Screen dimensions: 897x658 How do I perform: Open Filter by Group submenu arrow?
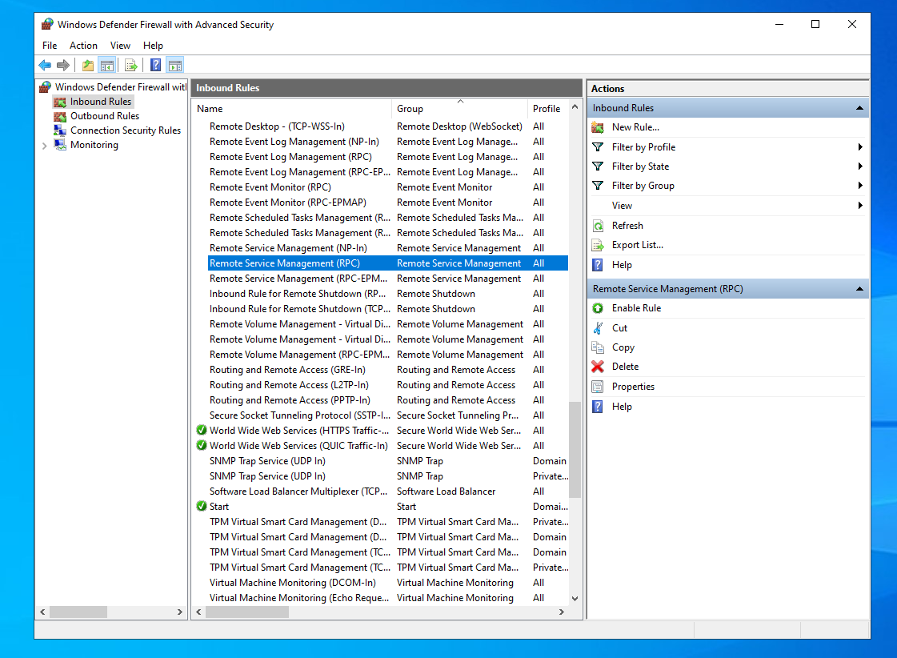pos(860,186)
